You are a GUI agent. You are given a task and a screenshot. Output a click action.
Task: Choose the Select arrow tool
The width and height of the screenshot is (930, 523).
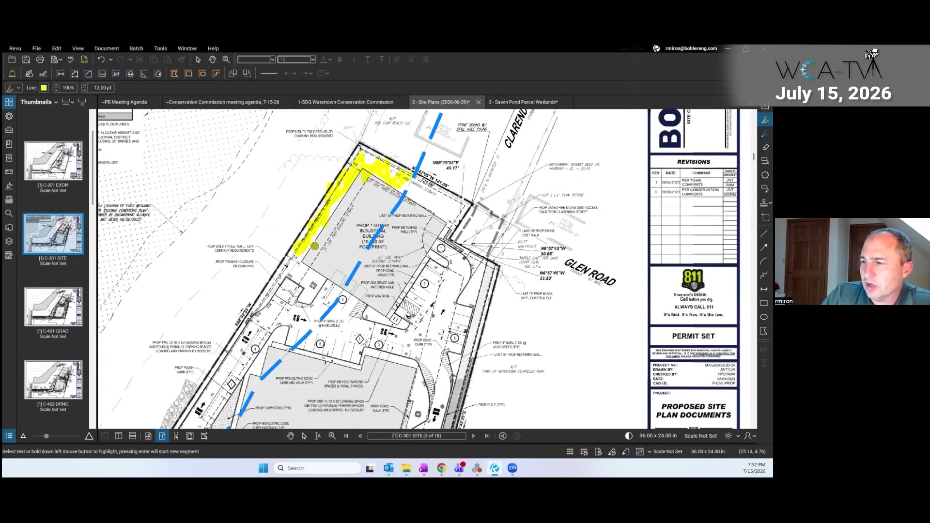[198, 59]
